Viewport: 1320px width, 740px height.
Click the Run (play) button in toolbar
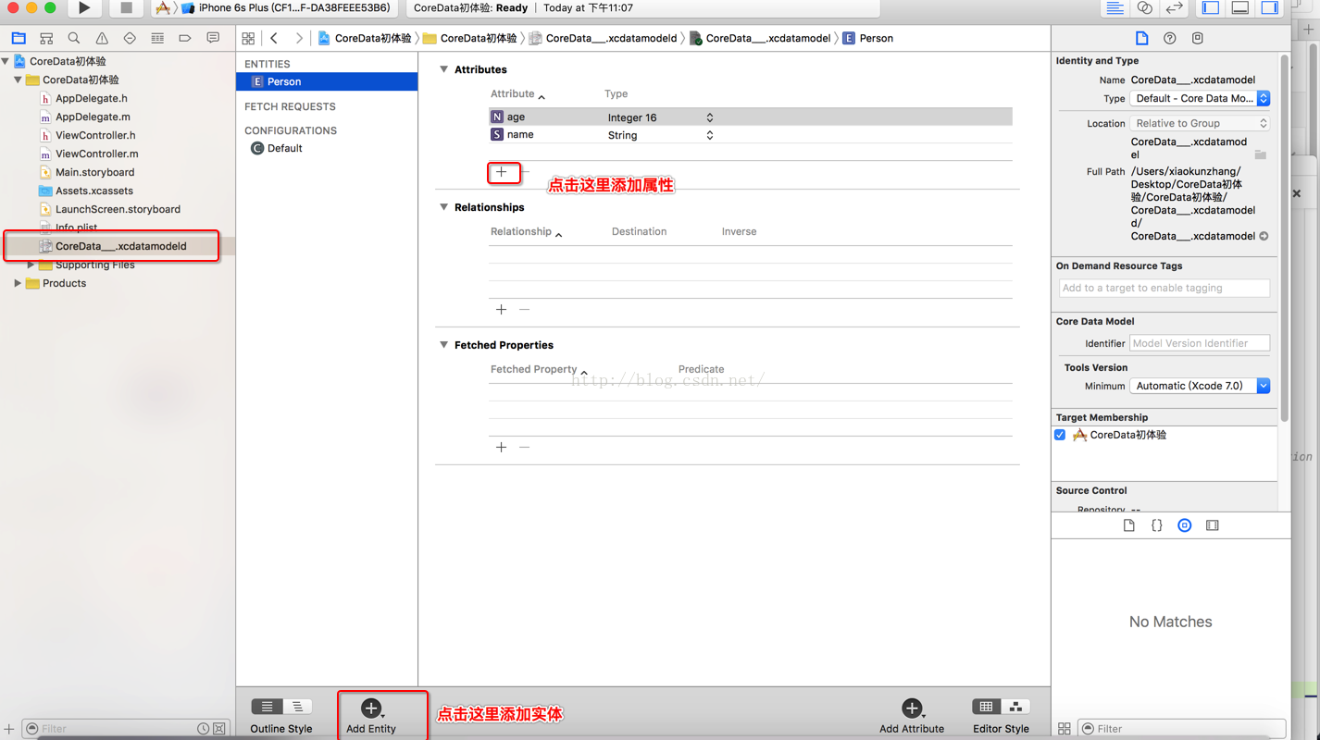click(x=83, y=8)
